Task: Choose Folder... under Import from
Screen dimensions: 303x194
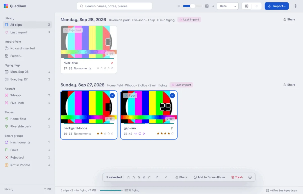Action: point(27,56)
